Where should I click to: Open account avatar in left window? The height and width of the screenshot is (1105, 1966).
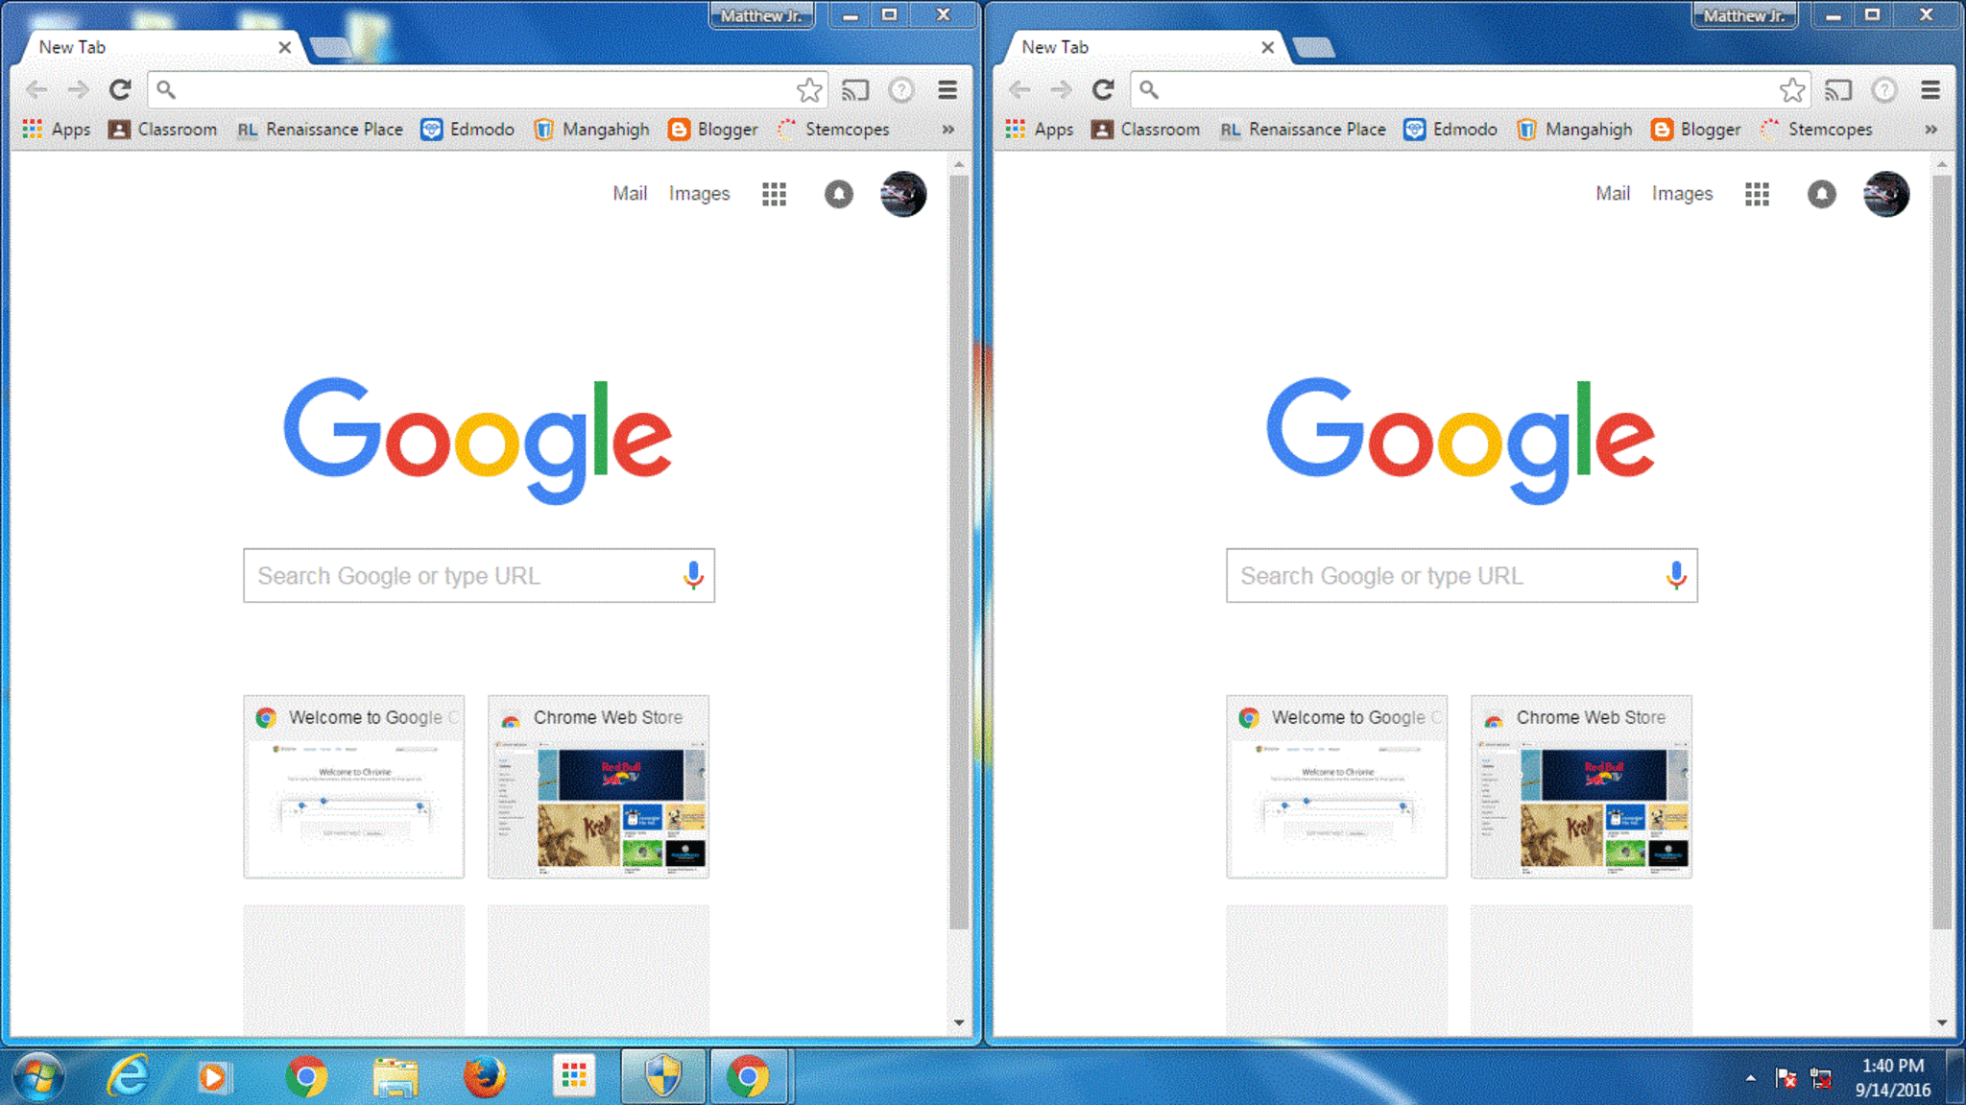click(x=902, y=194)
